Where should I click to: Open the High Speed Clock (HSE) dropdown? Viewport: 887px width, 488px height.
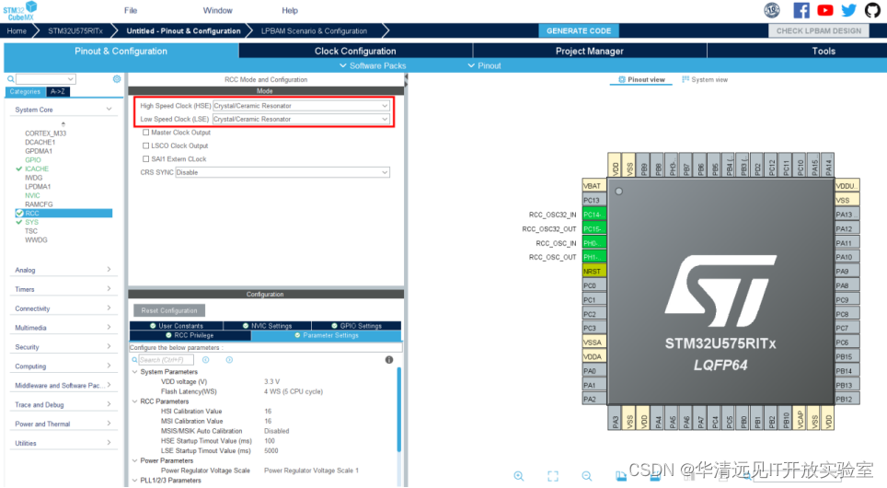[301, 106]
